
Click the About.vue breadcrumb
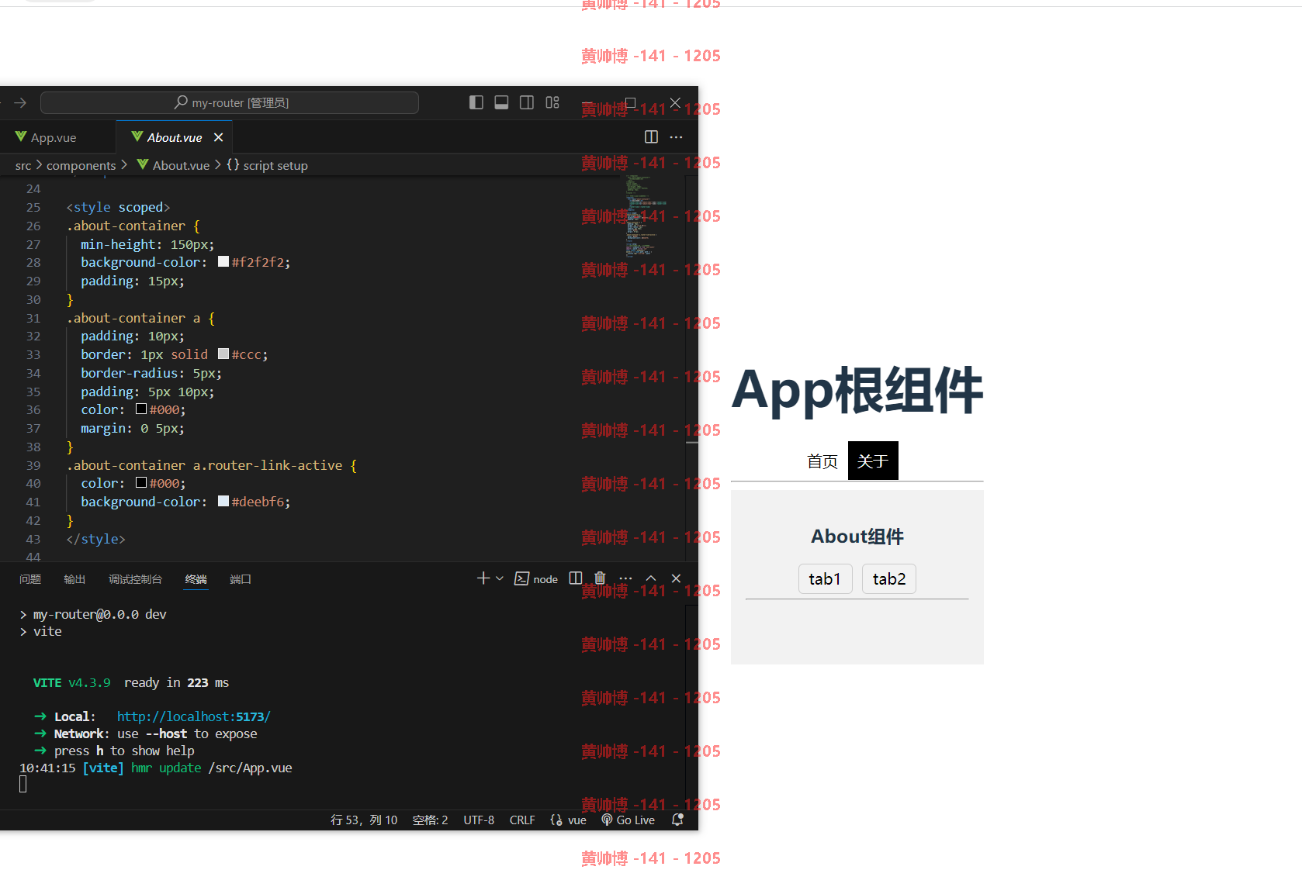(x=174, y=165)
